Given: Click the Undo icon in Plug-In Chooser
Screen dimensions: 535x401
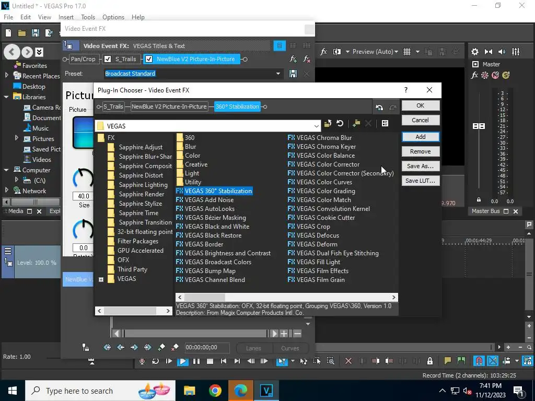Looking at the screenshot, I should pos(379,108).
